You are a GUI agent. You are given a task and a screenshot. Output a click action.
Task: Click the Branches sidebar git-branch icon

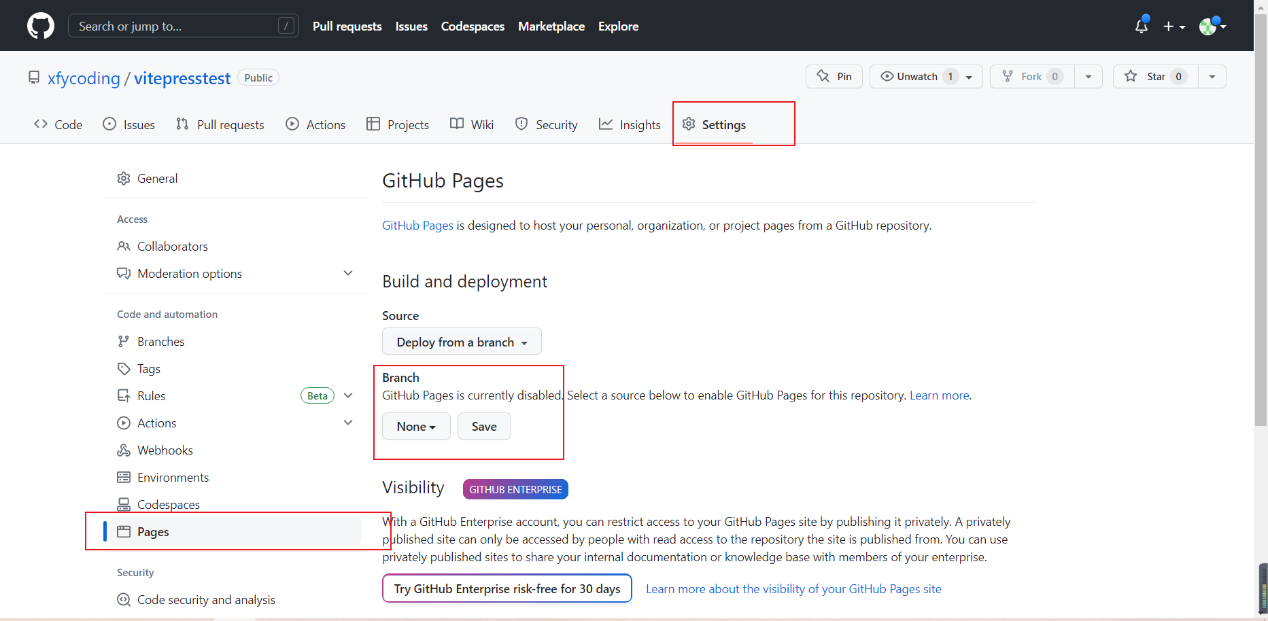click(x=124, y=341)
